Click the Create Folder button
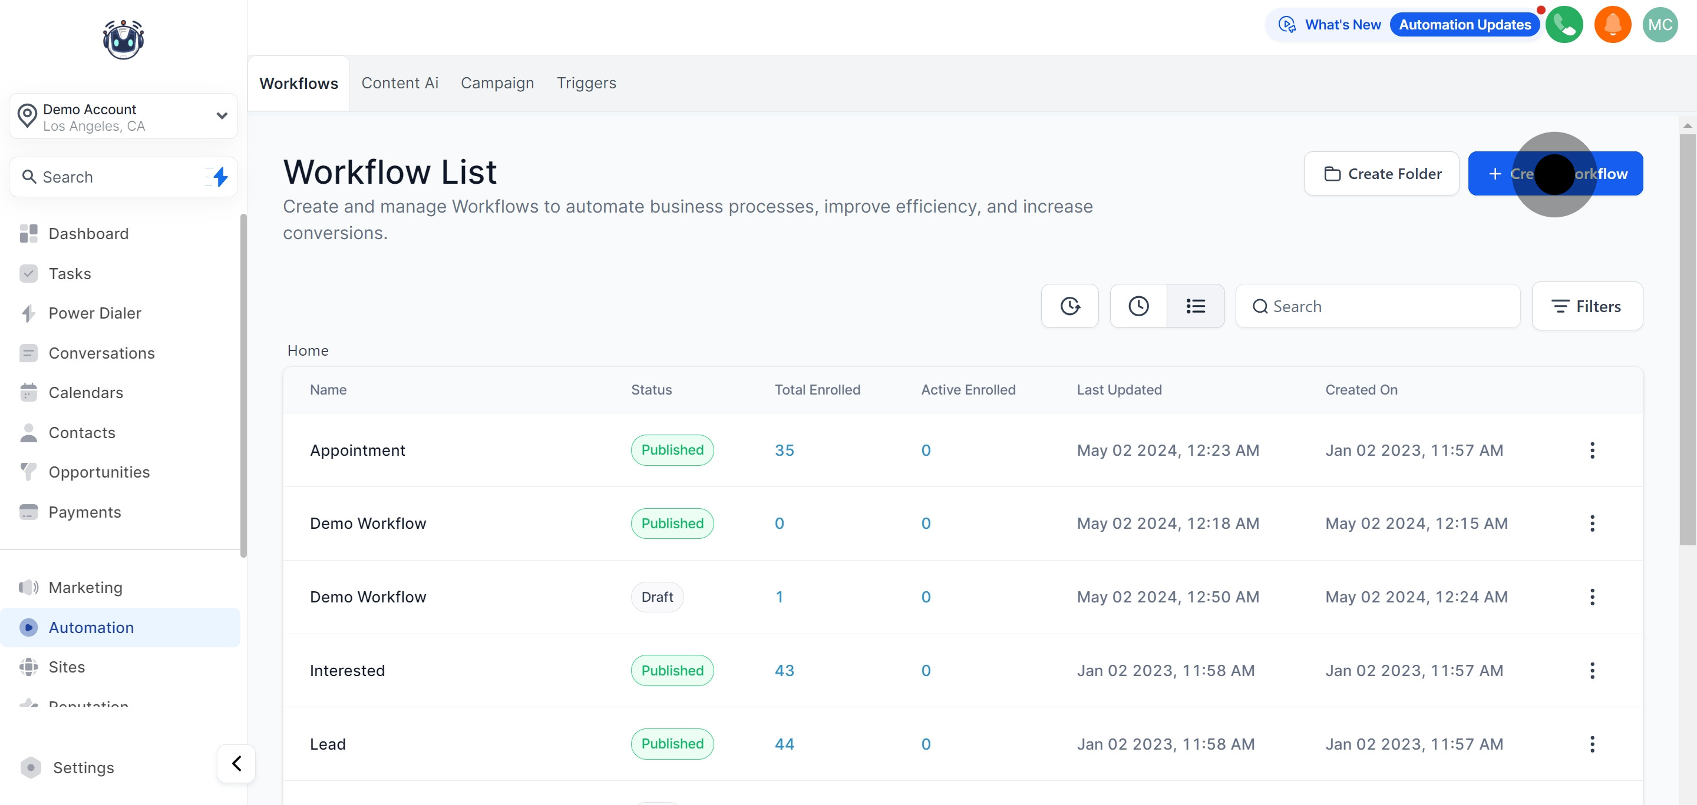The image size is (1697, 805). pos(1381,173)
